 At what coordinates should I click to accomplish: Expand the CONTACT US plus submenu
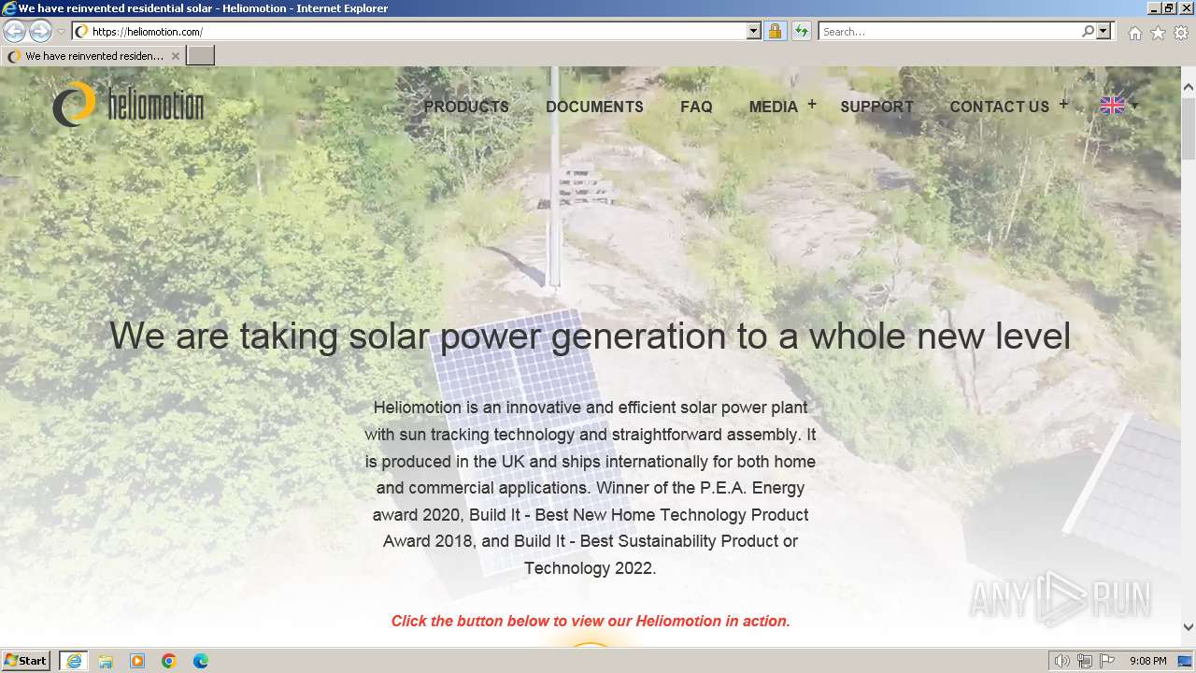[x=1063, y=105]
